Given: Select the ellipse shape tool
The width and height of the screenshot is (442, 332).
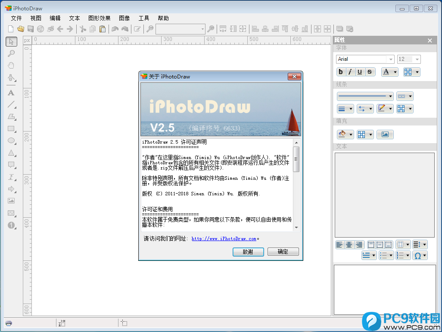Looking at the screenshot, I should 11,141.
